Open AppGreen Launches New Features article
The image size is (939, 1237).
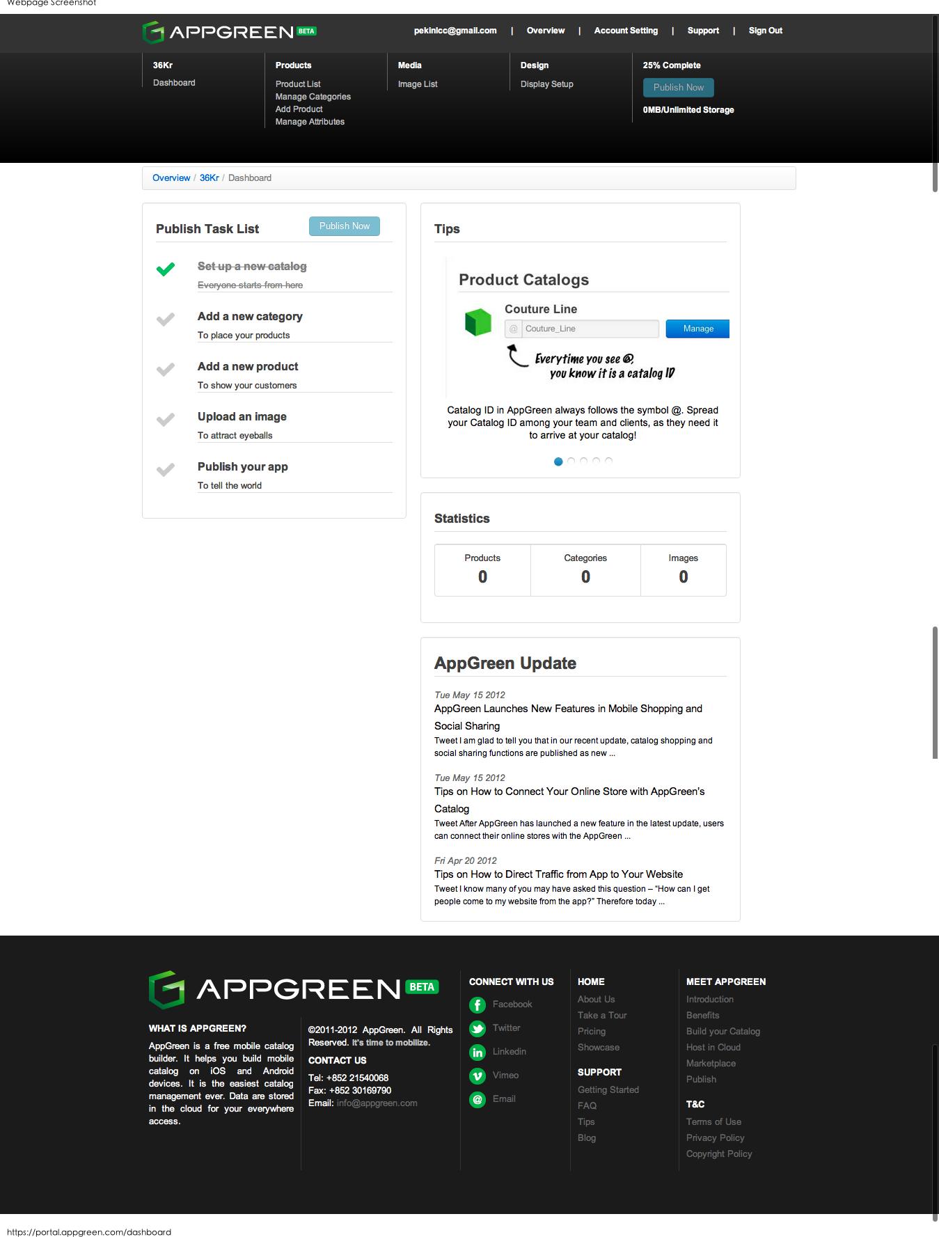(x=568, y=717)
